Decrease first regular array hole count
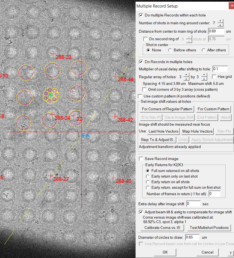234x258 pixels. coord(186,79)
